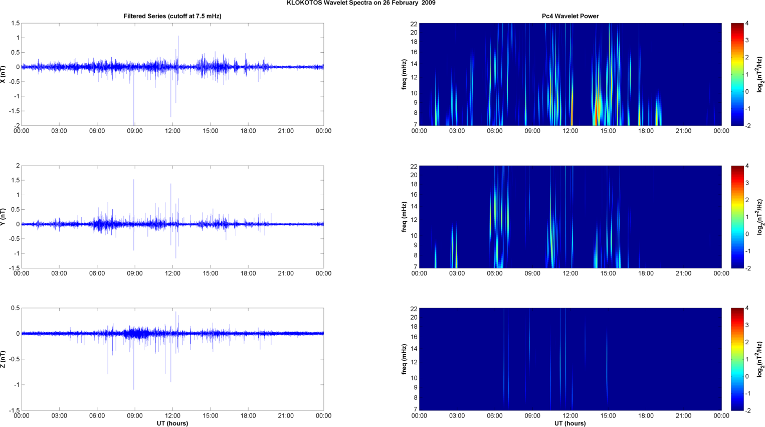Click the middle wavelet power spectrogram
This screenshot has width=765, height=427.
point(570,217)
